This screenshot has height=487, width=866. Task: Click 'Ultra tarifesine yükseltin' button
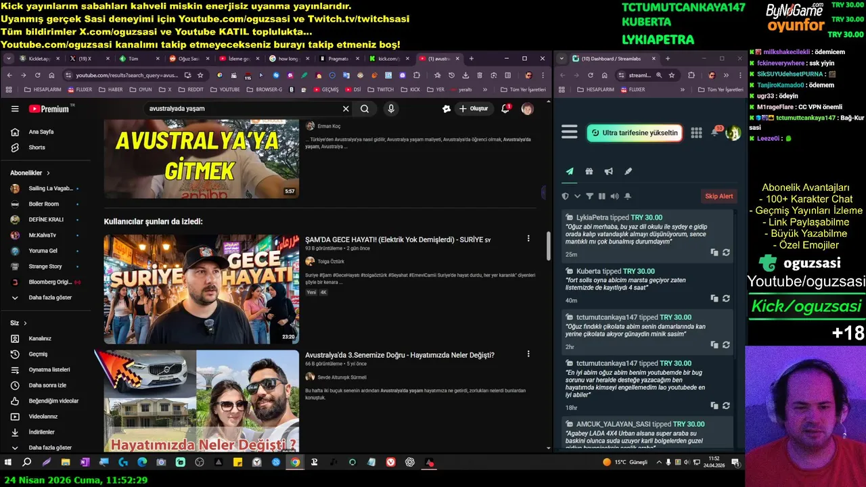(634, 133)
